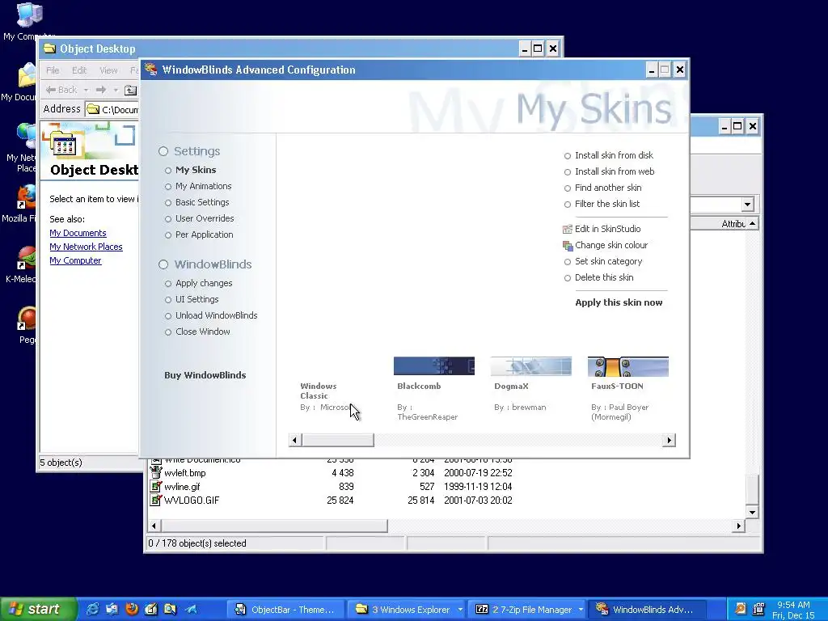The height and width of the screenshot is (621, 828).
Task: Click the Up folder icon in Object Desktop toolbar
Action: (130, 91)
